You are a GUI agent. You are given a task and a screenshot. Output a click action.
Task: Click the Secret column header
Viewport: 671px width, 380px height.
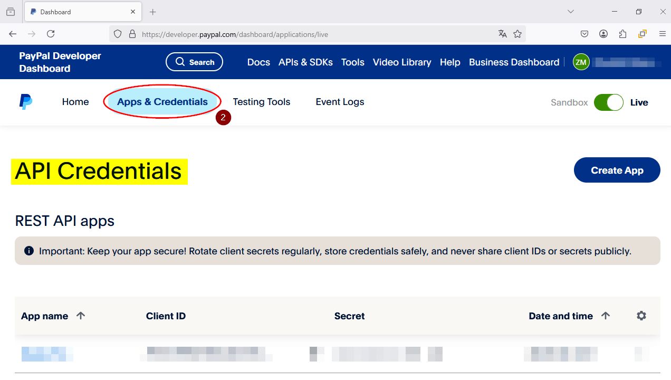(x=350, y=316)
